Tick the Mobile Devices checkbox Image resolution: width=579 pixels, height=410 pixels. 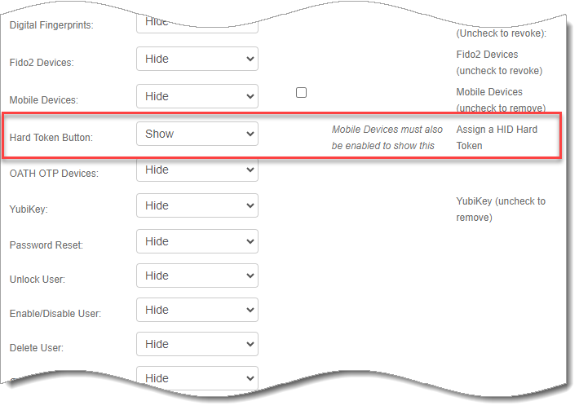pyautogui.click(x=301, y=93)
